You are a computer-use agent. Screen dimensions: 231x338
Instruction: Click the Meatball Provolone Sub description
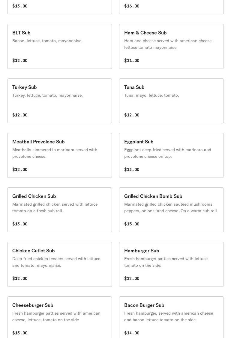[x=55, y=153]
